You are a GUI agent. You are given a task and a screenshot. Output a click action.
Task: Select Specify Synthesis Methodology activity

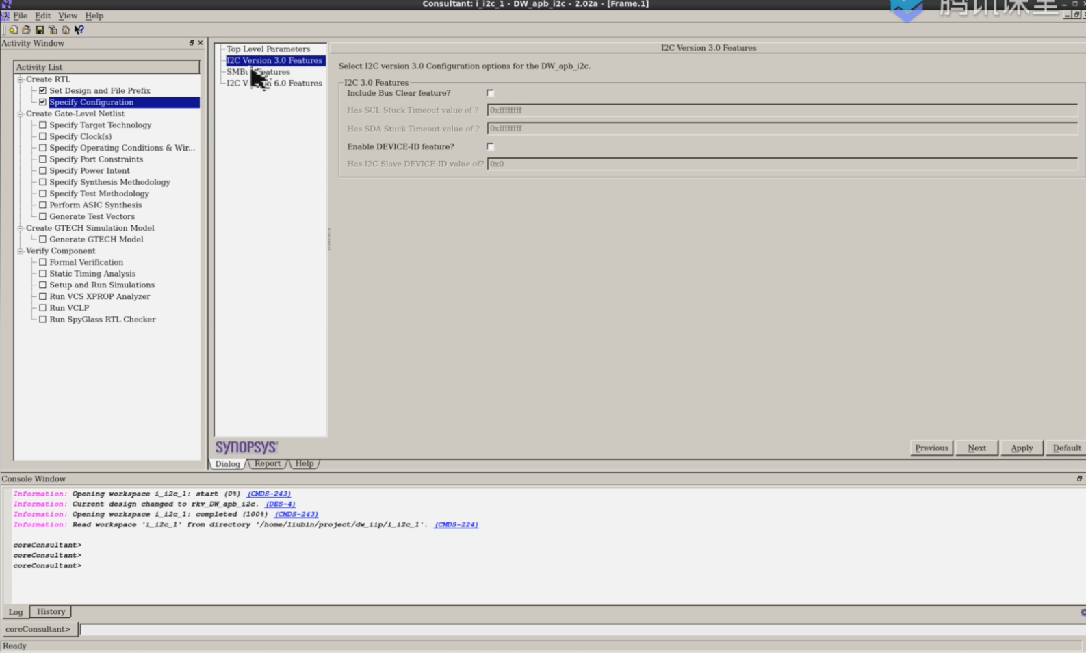point(109,182)
